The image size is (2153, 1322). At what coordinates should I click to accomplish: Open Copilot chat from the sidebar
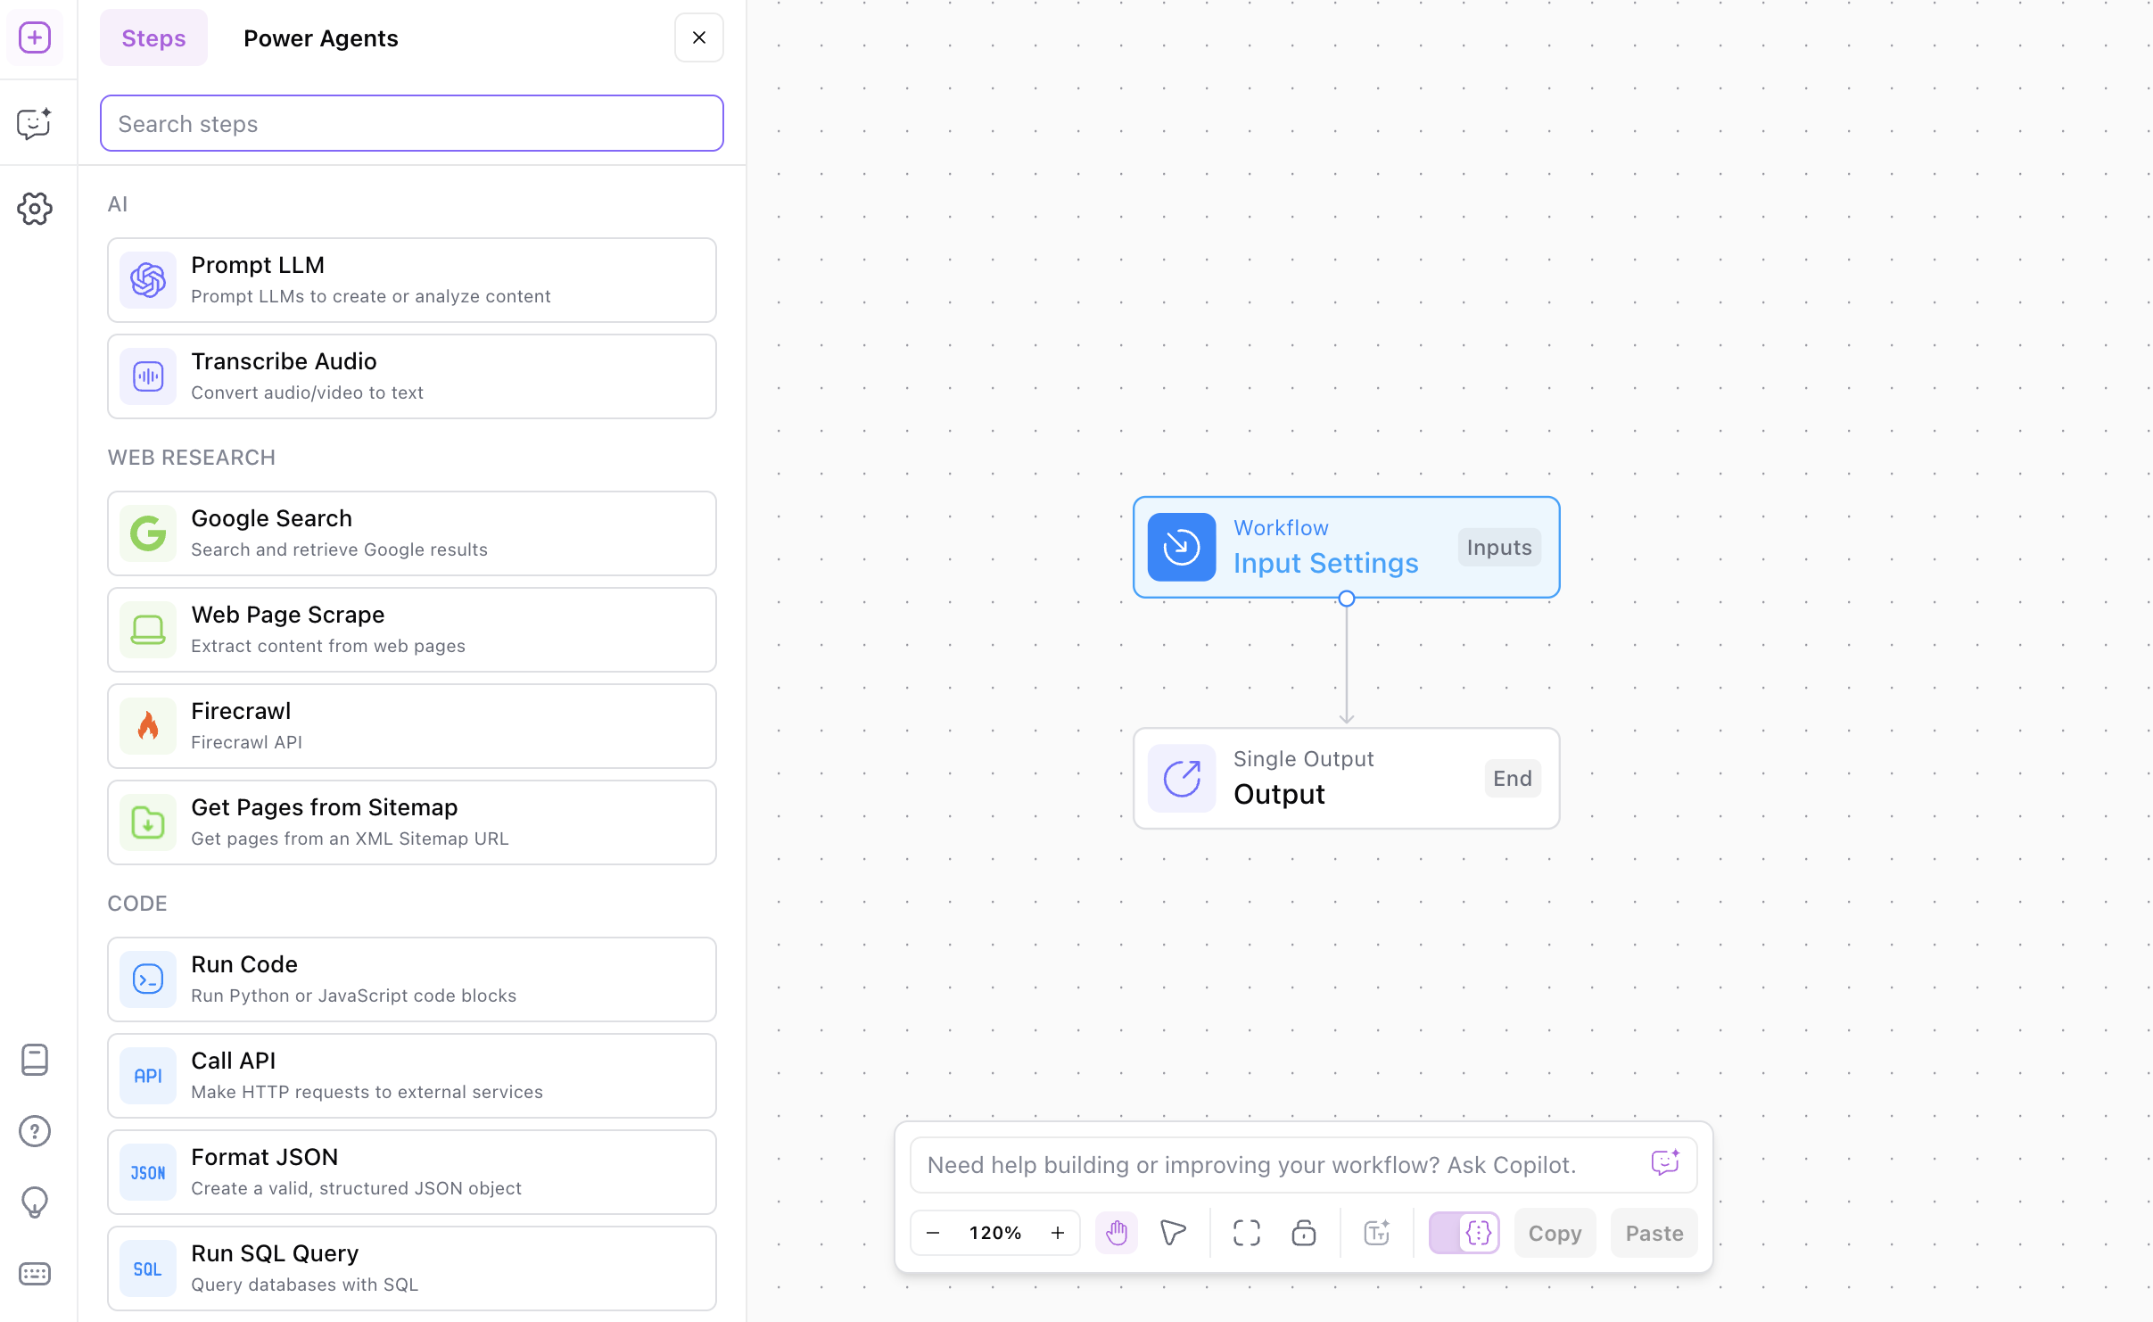35,123
